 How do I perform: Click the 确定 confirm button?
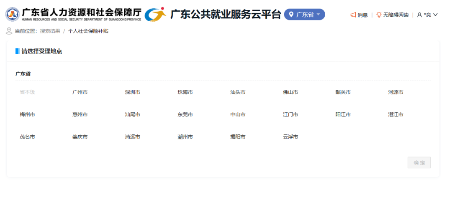(419, 162)
